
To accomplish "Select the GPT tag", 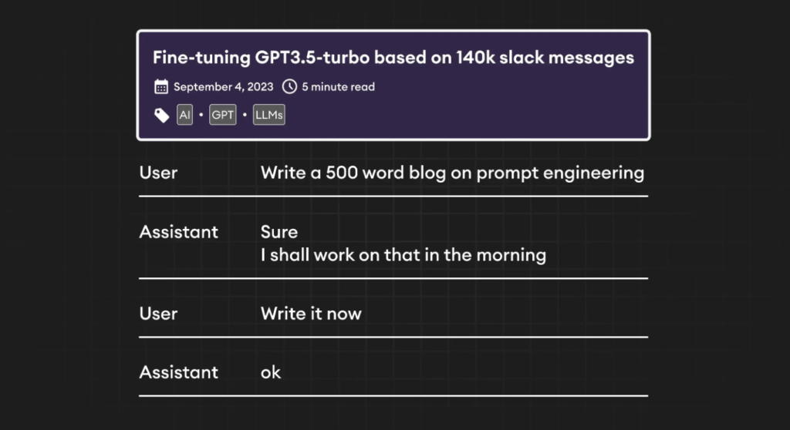I will click(x=223, y=115).
